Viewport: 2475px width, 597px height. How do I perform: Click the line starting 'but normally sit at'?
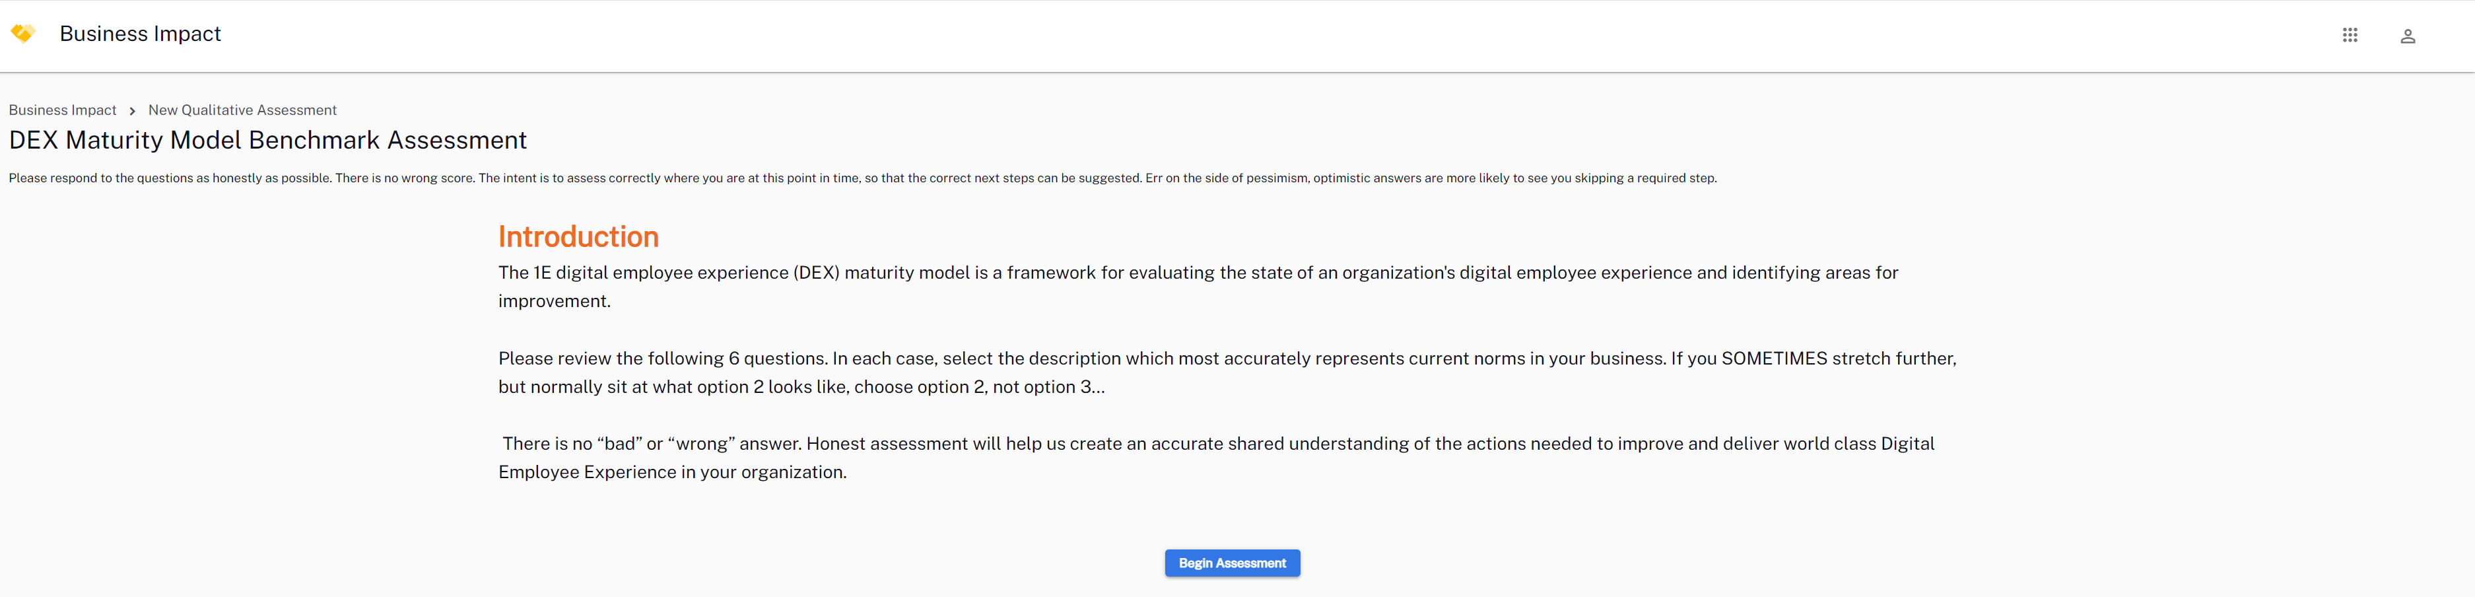800,388
